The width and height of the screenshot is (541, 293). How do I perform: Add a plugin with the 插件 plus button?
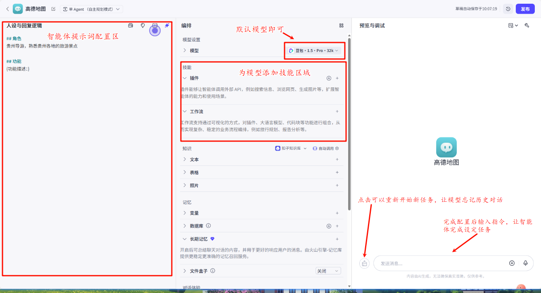[x=337, y=78]
